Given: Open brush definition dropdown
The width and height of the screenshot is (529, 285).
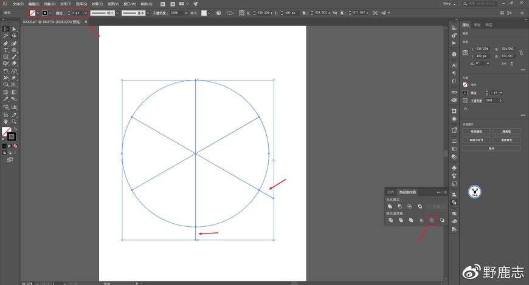Looking at the screenshot, I should point(148,13).
